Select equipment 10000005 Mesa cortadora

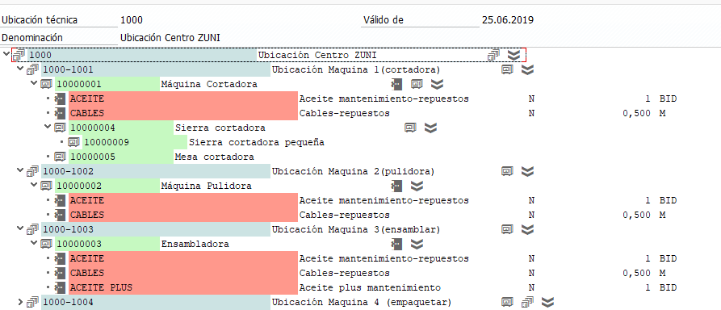click(x=161, y=157)
